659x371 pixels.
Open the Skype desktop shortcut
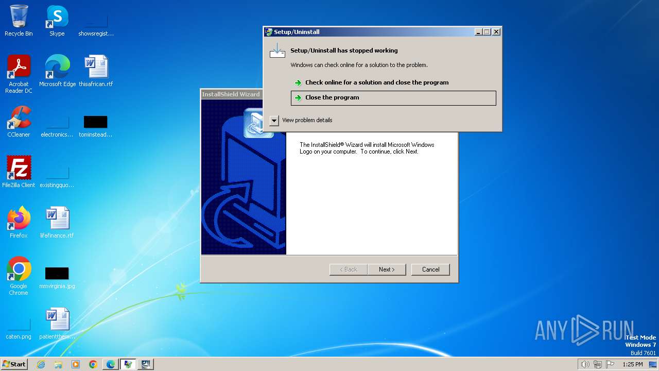57,21
